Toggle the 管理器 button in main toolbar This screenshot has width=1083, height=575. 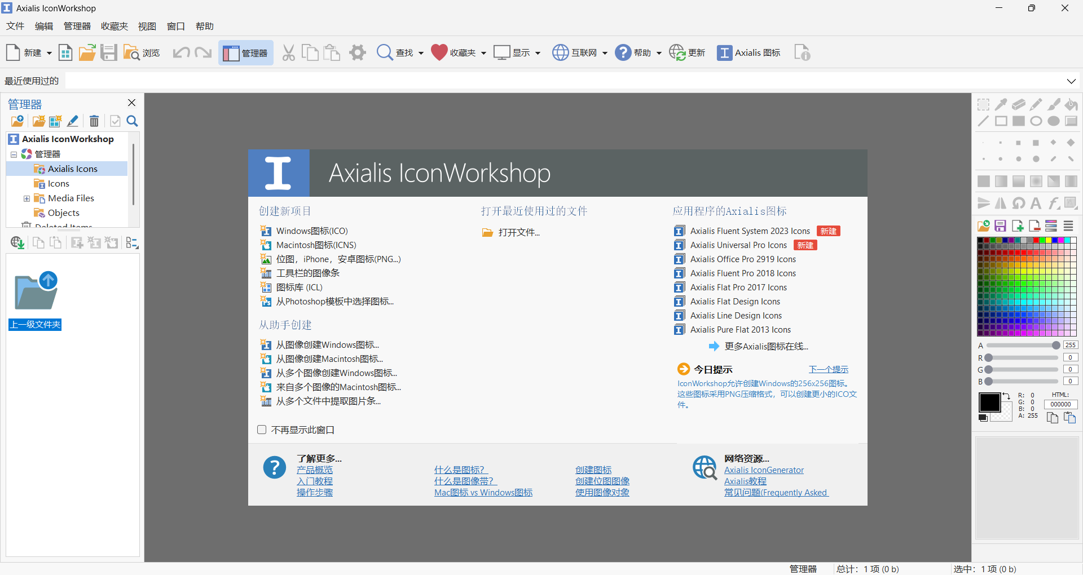[245, 52]
